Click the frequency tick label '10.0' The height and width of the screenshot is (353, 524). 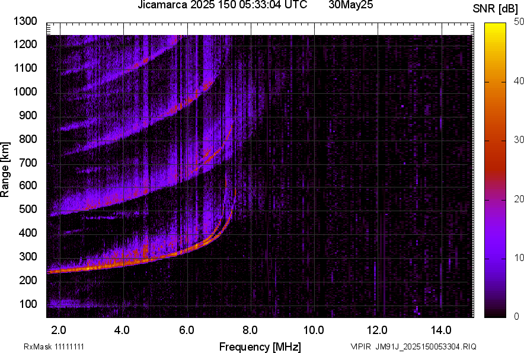[x=314, y=330]
